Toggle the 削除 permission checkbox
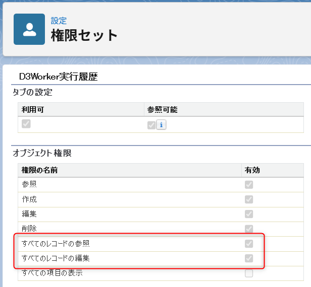 pos(249,229)
